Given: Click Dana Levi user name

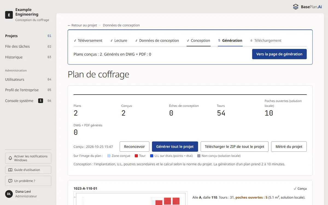Looking at the screenshot, I should 23,192.
